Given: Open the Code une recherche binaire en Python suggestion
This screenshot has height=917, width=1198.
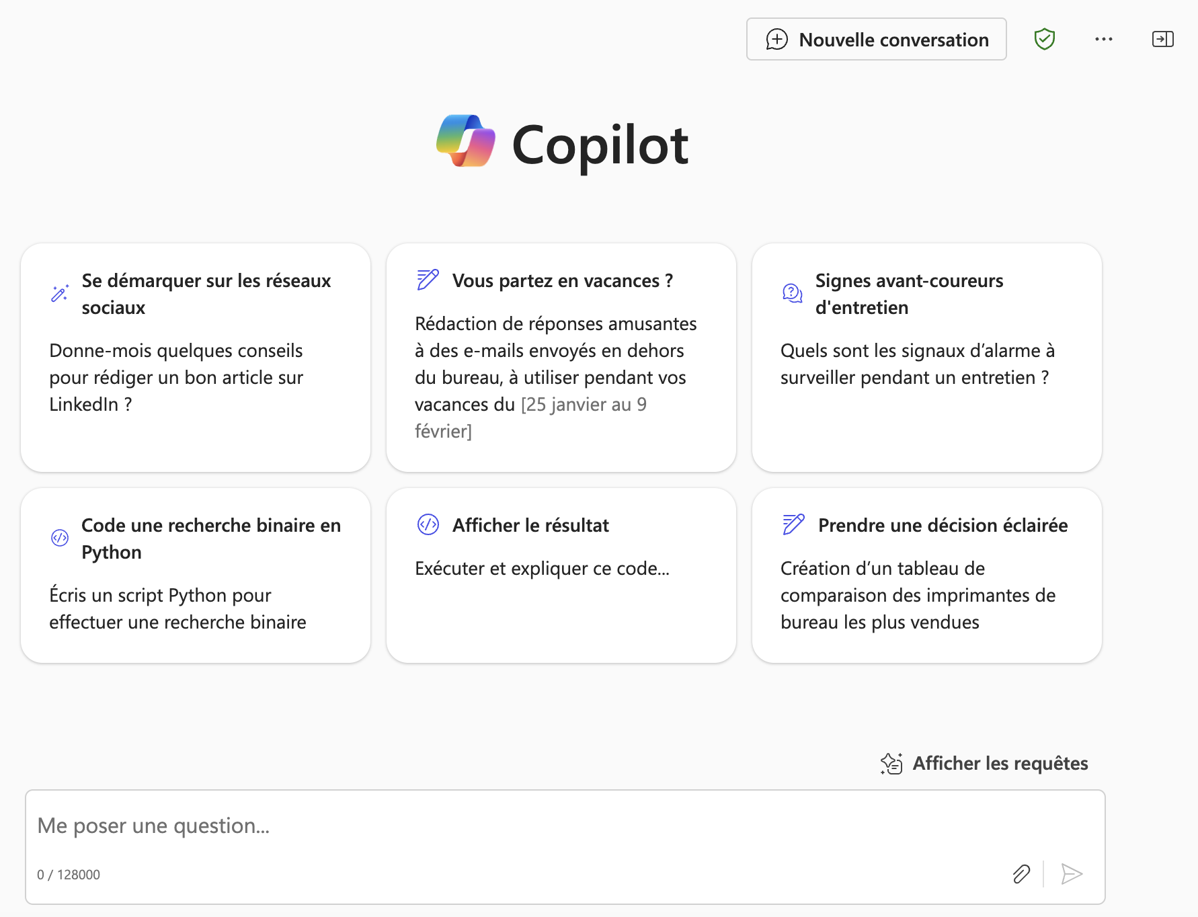Looking at the screenshot, I should click(195, 575).
